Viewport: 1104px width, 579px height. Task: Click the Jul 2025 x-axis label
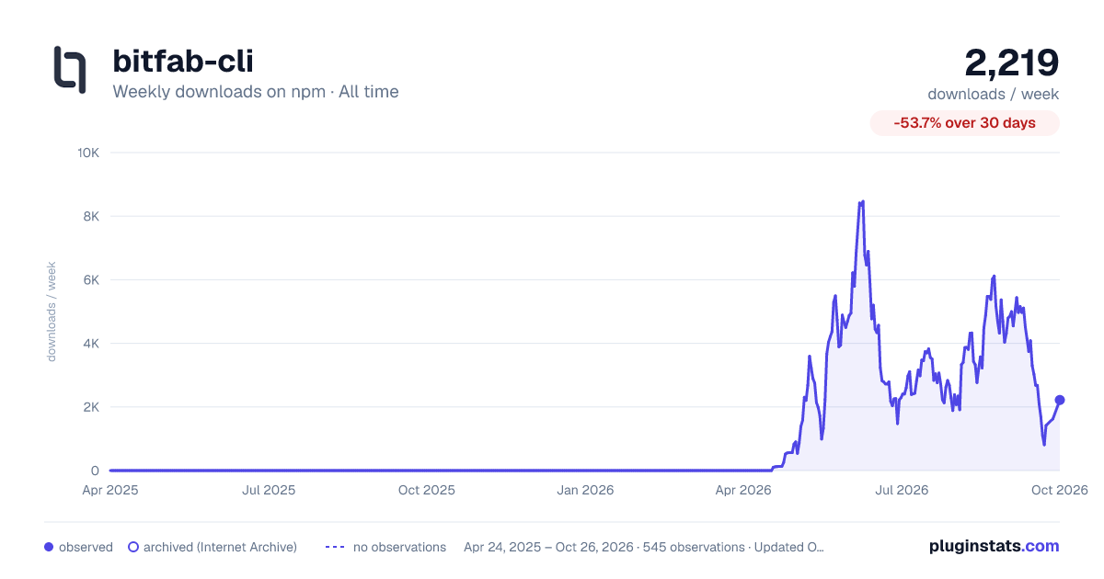(x=269, y=490)
